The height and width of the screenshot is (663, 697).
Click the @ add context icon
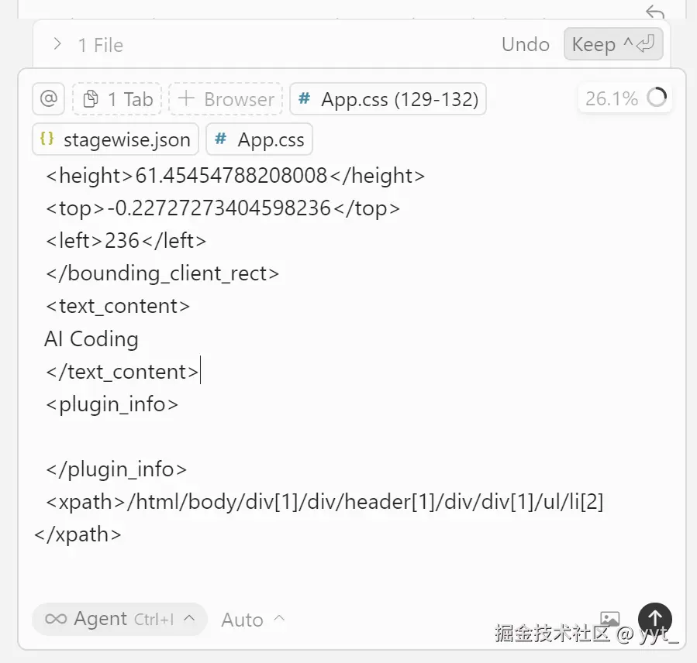[x=48, y=99]
